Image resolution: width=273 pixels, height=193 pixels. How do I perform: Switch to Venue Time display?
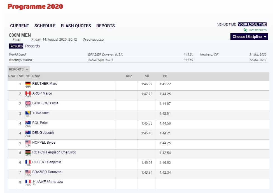226,24
